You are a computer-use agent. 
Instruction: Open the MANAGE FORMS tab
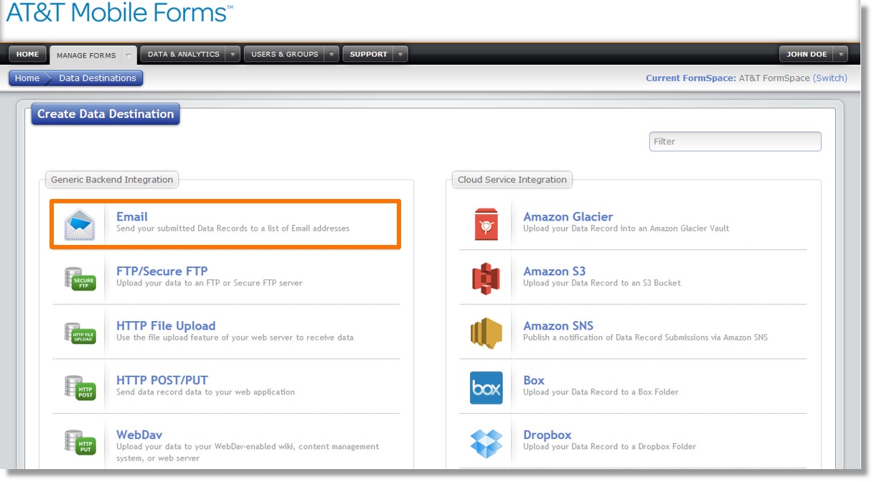pos(86,55)
